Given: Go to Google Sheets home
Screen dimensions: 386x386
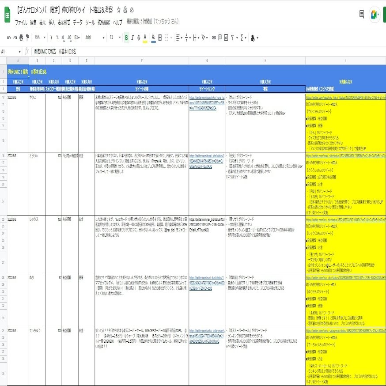Looking at the screenshot, I should tap(7, 15).
